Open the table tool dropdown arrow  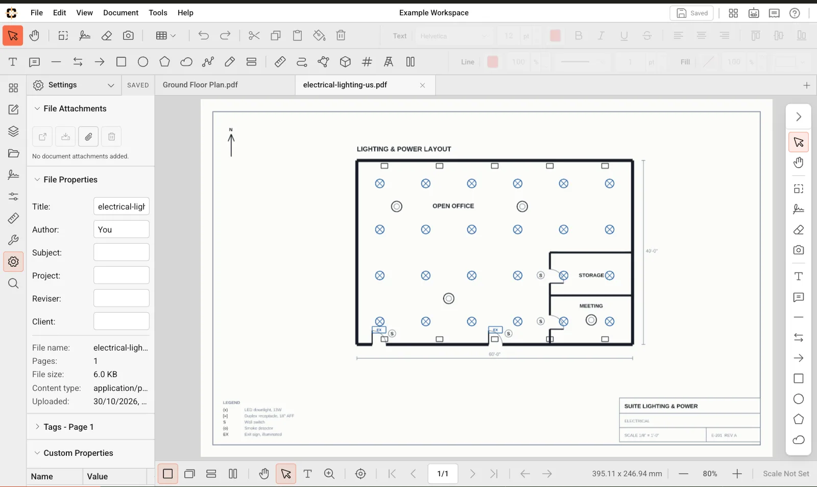173,36
